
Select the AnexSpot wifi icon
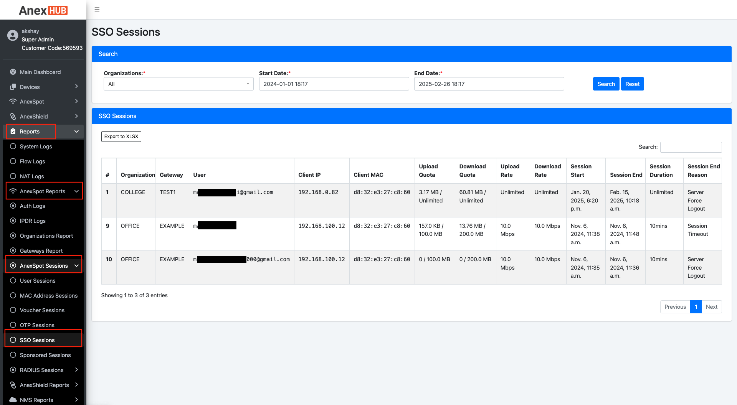tap(13, 101)
